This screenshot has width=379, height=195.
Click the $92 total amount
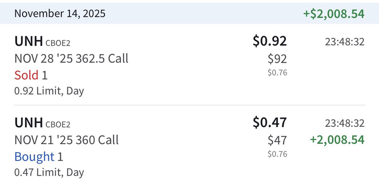[x=277, y=59]
